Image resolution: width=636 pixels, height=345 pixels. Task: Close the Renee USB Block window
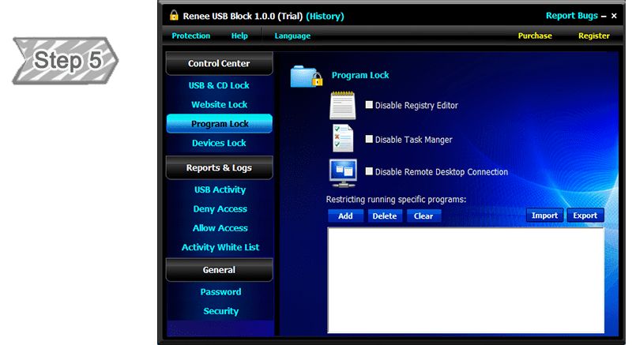(x=614, y=16)
